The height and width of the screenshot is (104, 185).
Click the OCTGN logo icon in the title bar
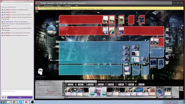tap(37, 3)
